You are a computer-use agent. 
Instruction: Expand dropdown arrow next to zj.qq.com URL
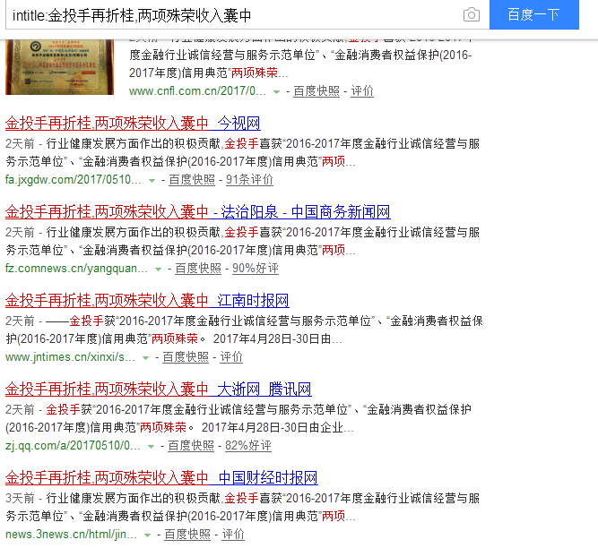click(151, 447)
